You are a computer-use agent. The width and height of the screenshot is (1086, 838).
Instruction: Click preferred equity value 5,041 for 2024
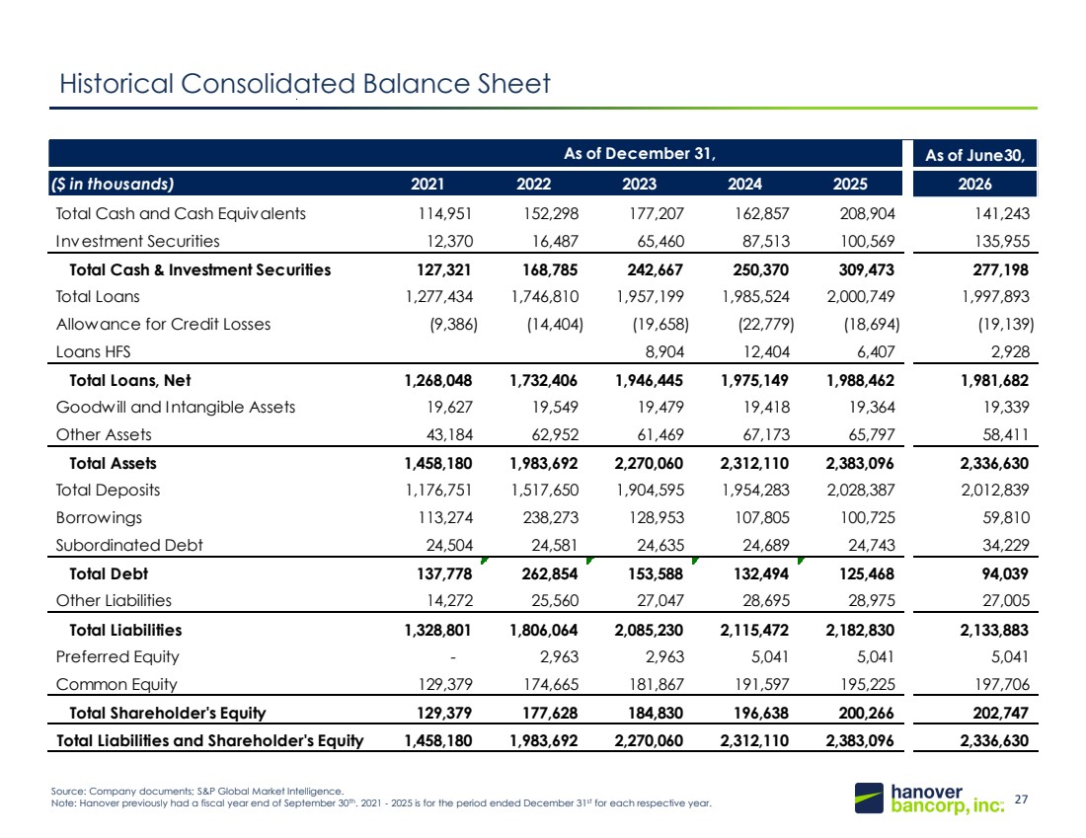(x=770, y=657)
